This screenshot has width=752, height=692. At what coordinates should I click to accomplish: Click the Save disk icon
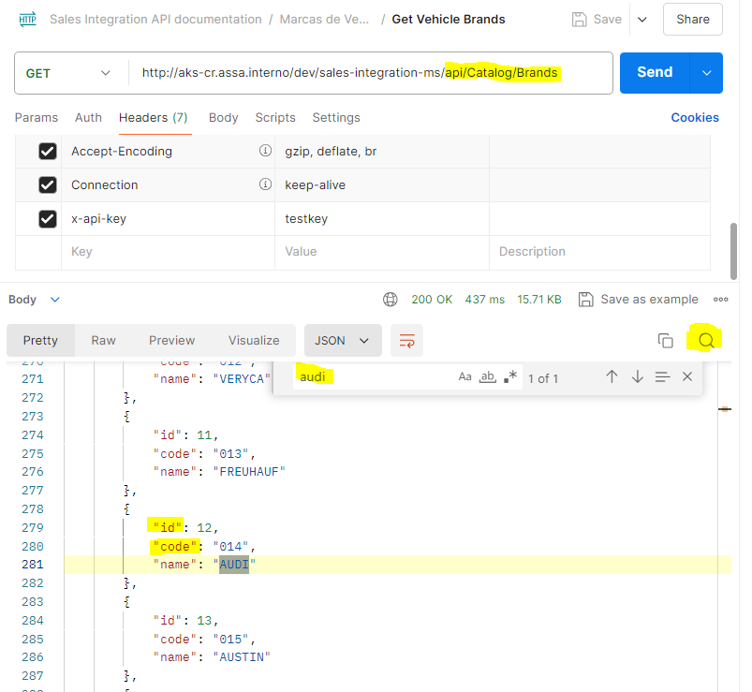click(580, 20)
